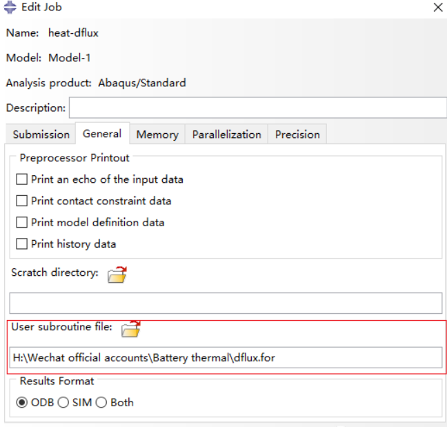Open the Memory tab
Viewport: 447px width, 427px height.
[157, 135]
